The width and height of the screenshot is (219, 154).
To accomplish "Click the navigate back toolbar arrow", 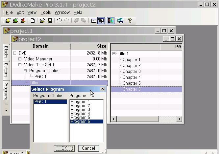I will click(76, 20).
